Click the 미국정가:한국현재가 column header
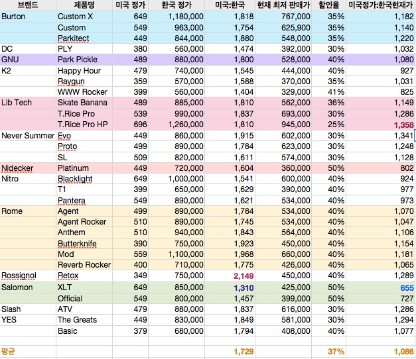416x359 pixels. coord(381,5)
